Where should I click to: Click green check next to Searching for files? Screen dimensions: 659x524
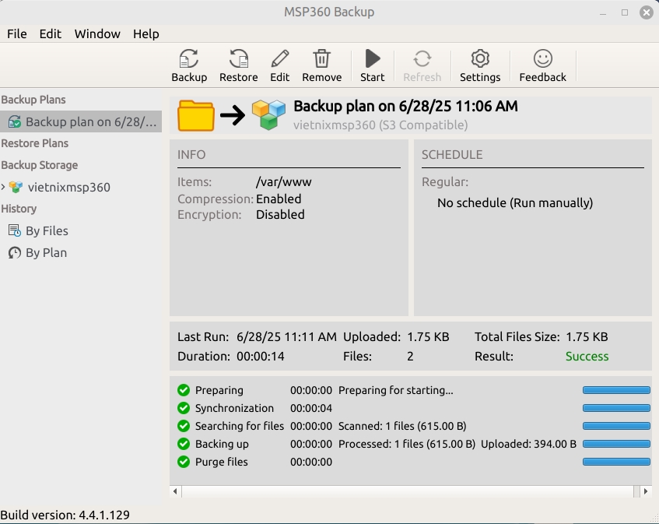point(184,426)
